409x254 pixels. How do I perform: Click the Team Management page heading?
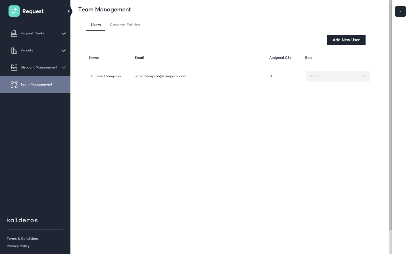tap(105, 10)
